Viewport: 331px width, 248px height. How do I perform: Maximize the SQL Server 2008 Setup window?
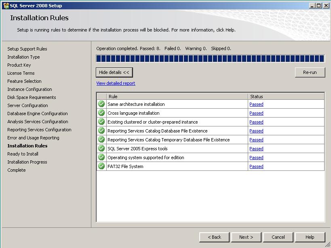tap(319, 6)
